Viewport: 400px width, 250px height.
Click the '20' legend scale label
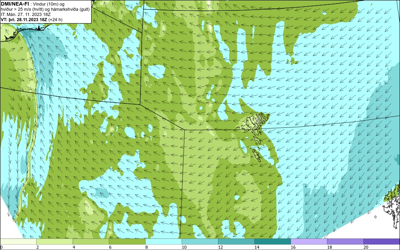366,247
